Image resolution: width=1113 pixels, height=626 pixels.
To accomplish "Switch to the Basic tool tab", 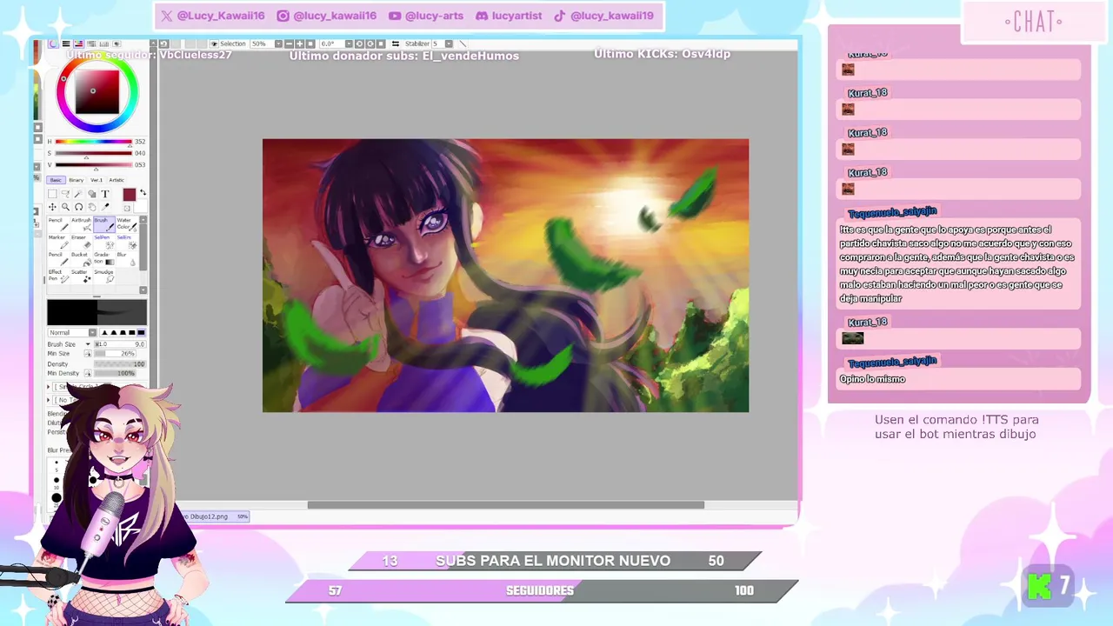I will (x=56, y=180).
